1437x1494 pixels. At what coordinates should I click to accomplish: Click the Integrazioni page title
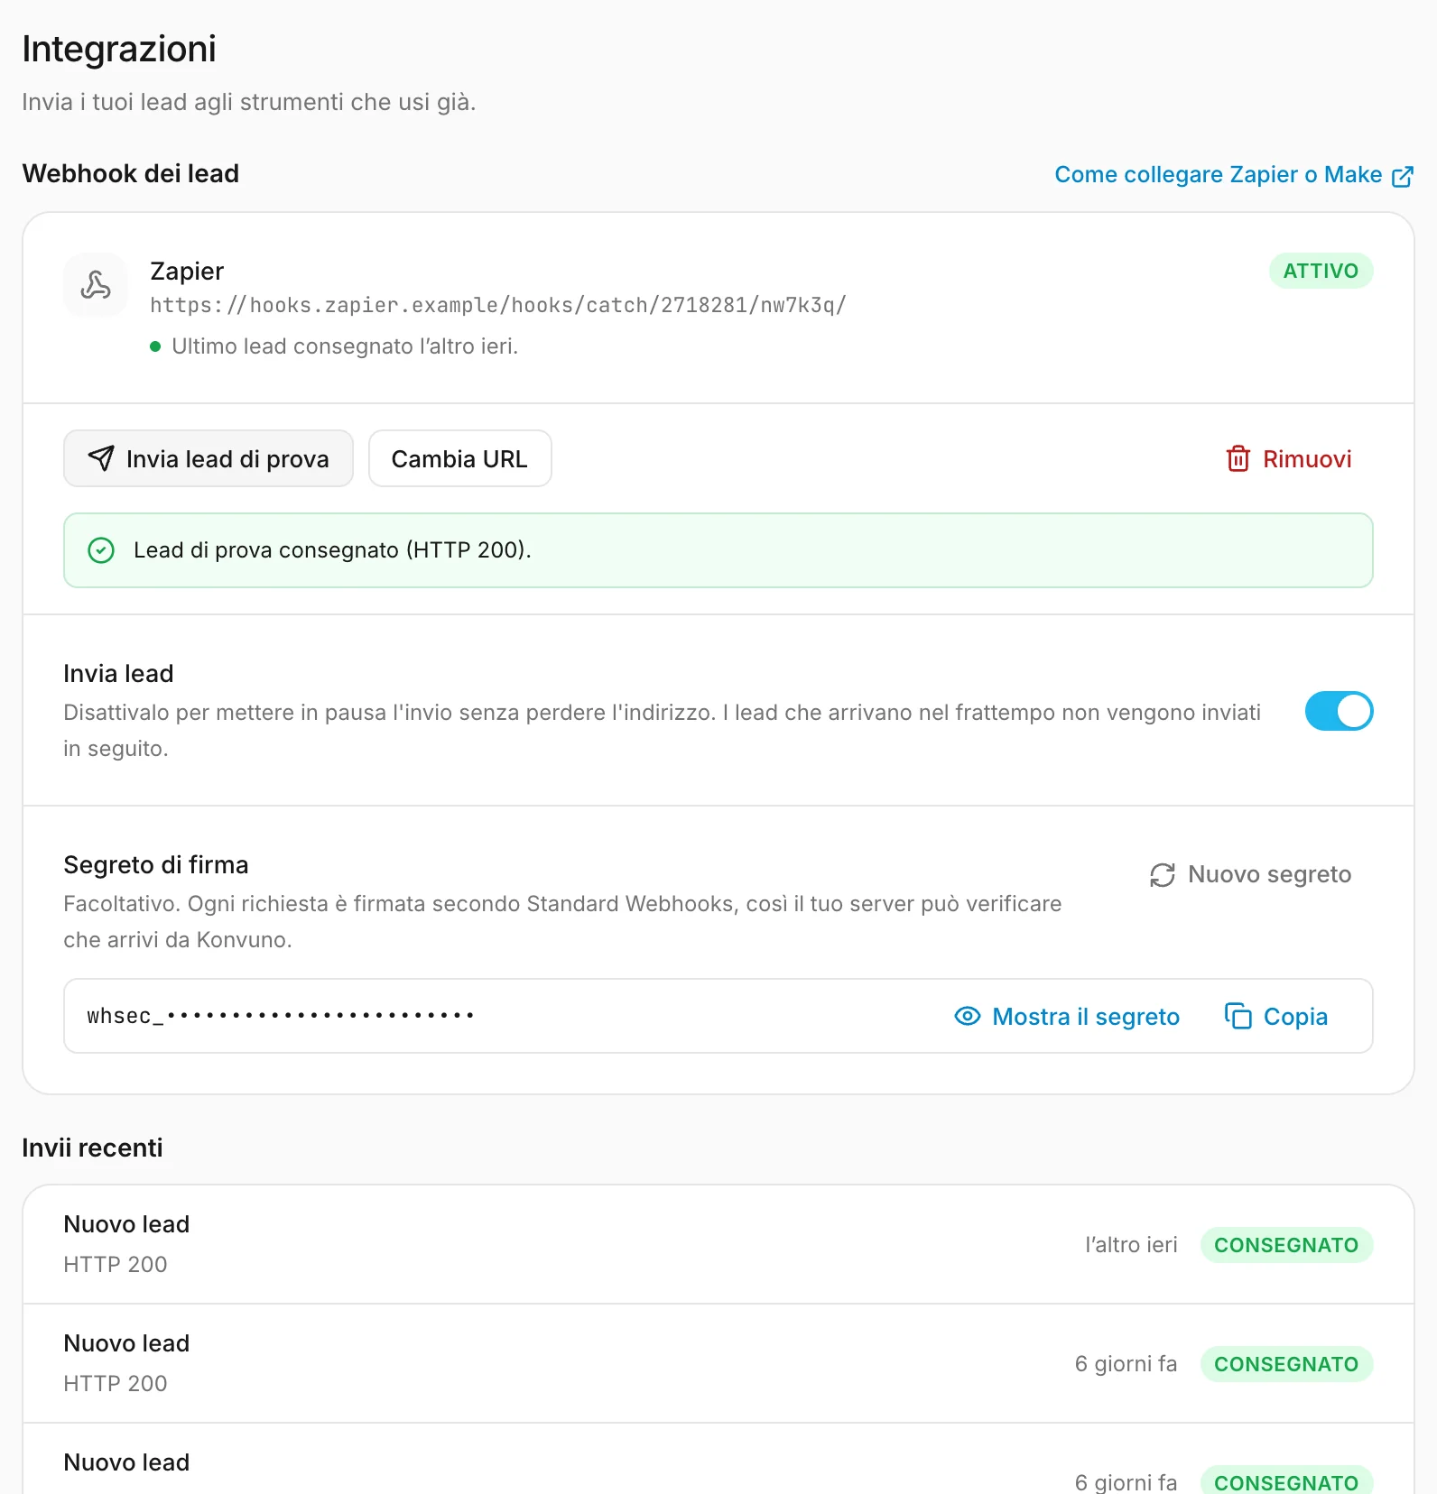(x=119, y=49)
